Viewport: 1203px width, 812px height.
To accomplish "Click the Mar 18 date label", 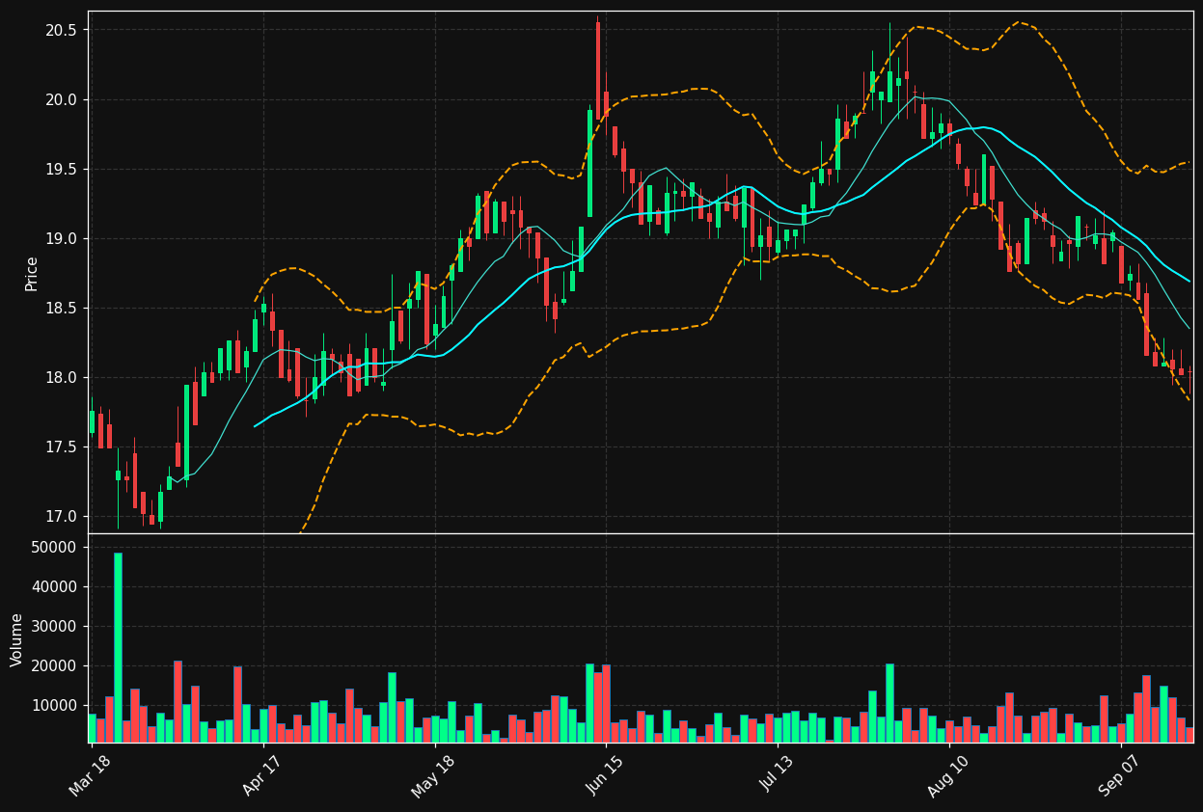I will [x=90, y=774].
